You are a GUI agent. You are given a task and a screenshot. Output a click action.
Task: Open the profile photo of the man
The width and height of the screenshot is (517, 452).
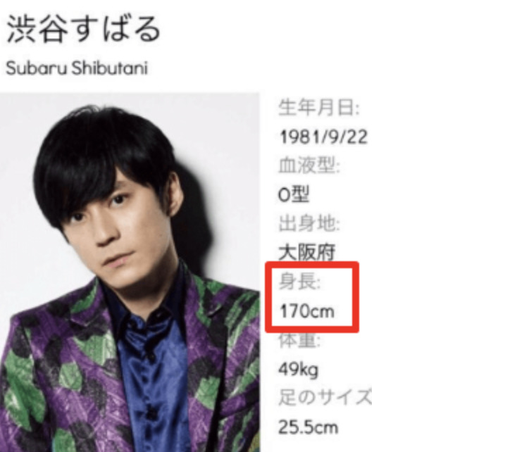(130, 272)
